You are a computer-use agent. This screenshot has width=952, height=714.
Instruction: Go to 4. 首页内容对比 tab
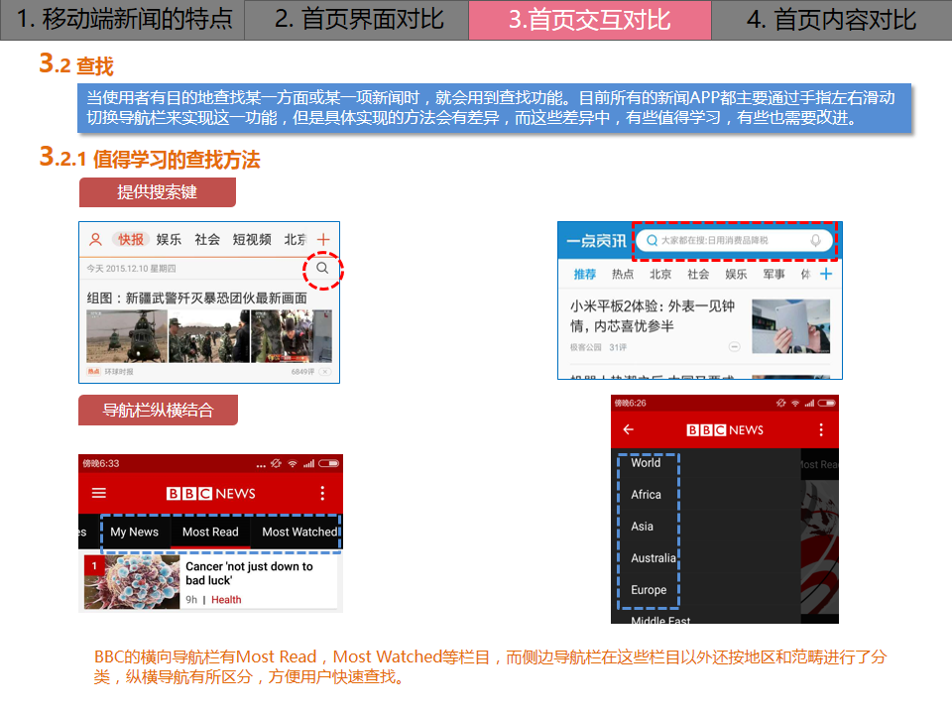[831, 20]
